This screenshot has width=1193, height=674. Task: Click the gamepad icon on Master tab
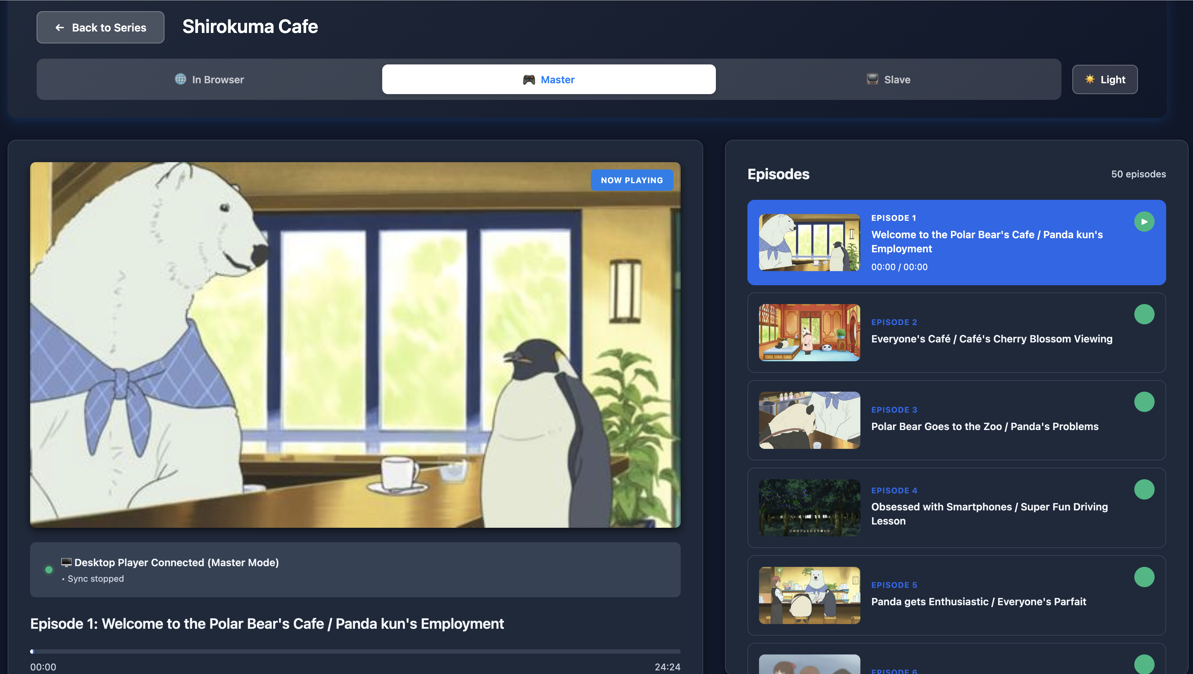tap(529, 80)
